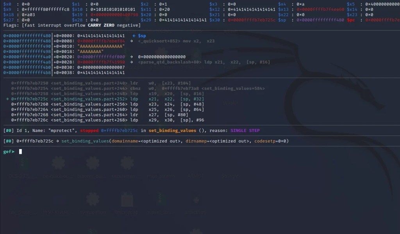This screenshot has height=234, width=400.
Task: Select the string "AAAAAAAAAAAAAAAA" at offset +0x0010
Action: pyautogui.click(x=101, y=47)
